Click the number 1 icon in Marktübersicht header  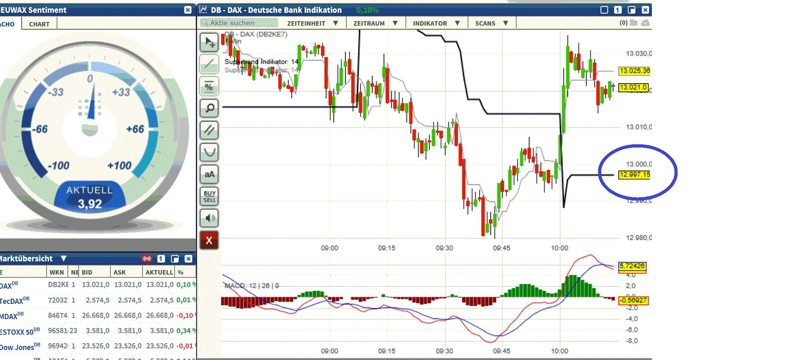tap(161, 259)
